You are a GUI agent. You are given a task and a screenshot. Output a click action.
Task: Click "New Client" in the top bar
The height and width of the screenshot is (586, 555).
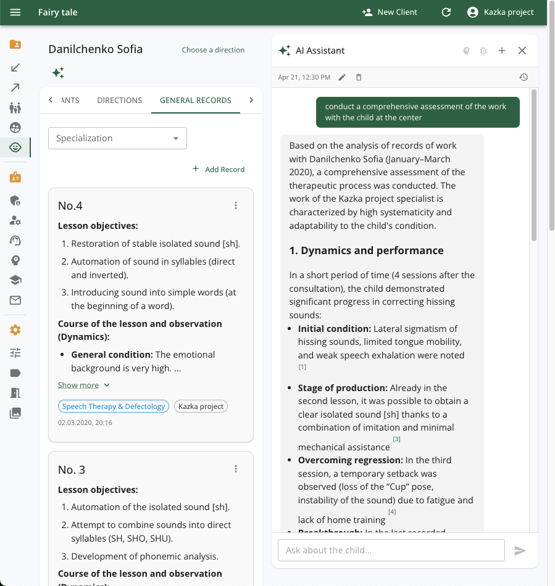click(390, 12)
